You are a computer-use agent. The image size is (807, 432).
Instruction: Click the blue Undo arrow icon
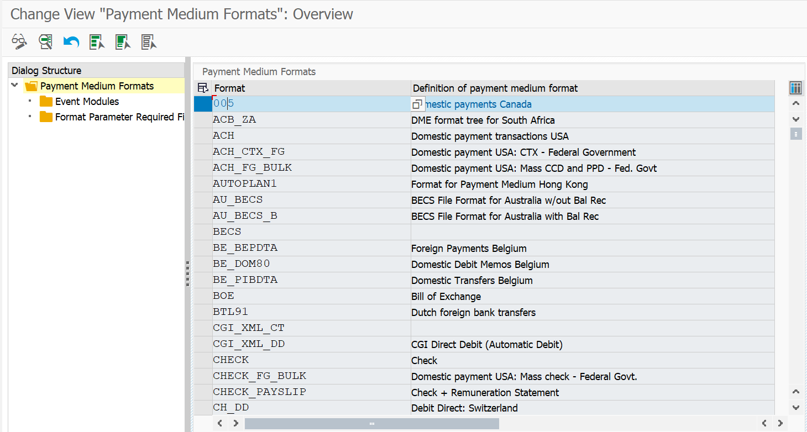point(71,41)
